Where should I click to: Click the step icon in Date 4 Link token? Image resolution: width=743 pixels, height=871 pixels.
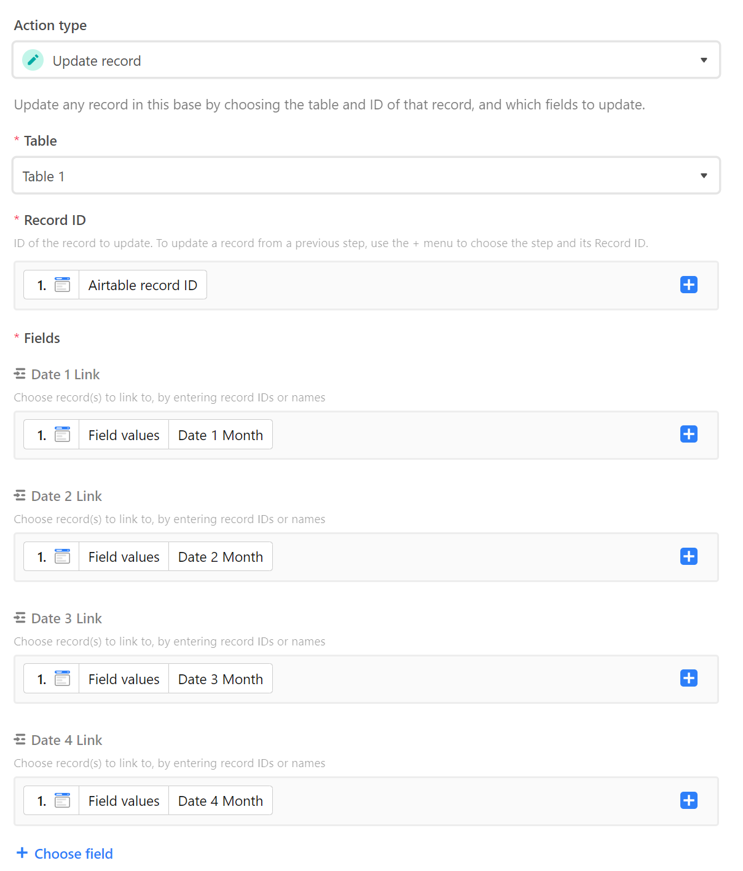62,800
